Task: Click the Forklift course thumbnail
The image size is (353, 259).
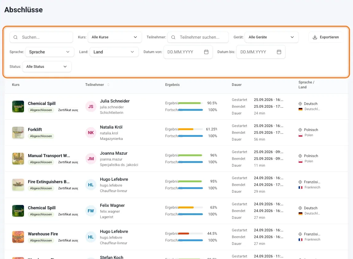Action: tap(18, 133)
